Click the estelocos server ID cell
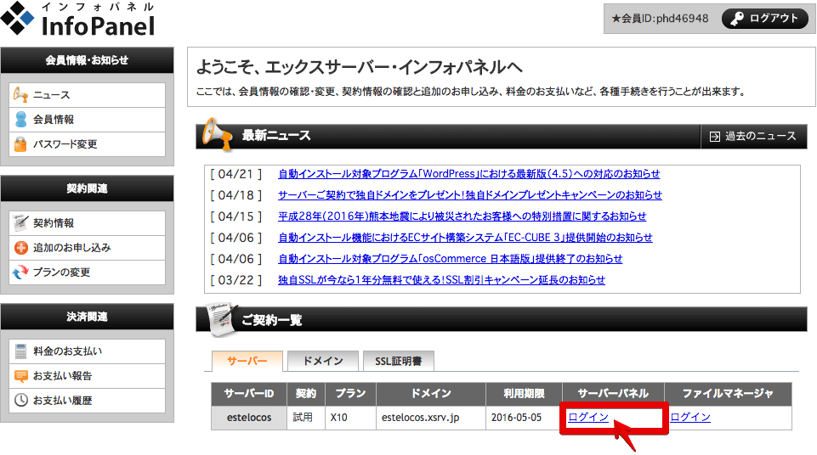 tap(249, 418)
